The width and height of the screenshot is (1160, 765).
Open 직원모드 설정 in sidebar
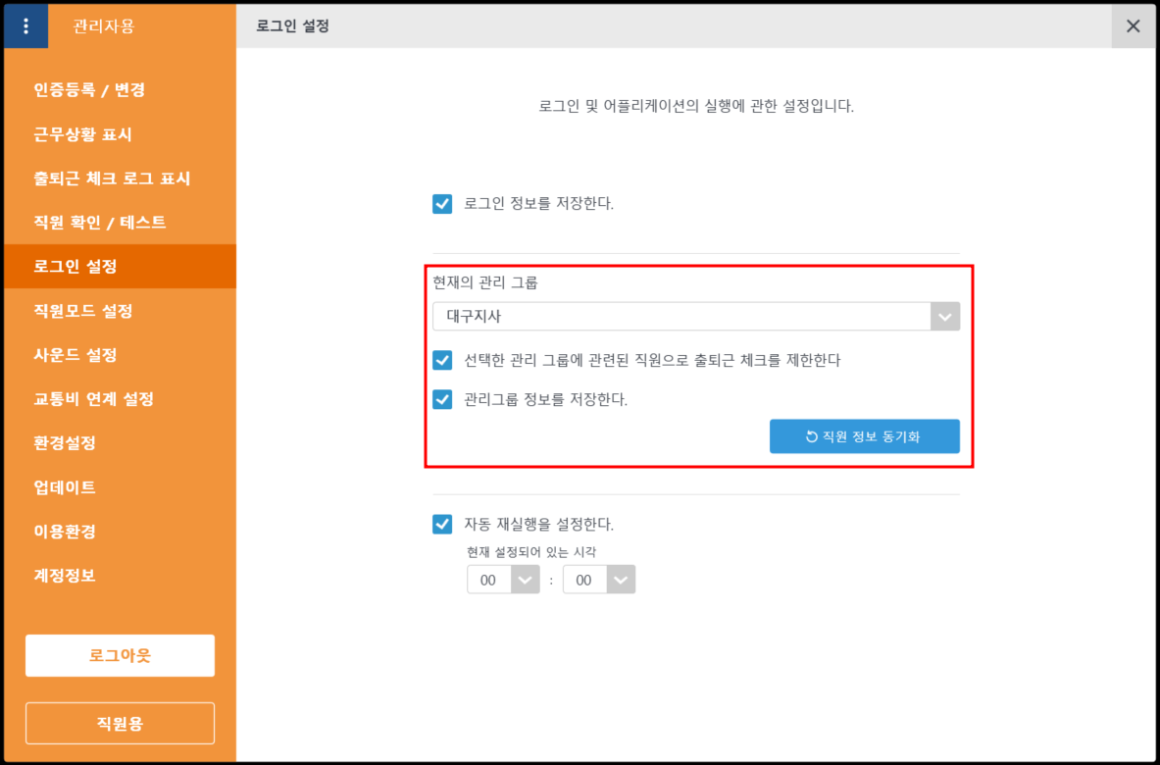(82, 311)
